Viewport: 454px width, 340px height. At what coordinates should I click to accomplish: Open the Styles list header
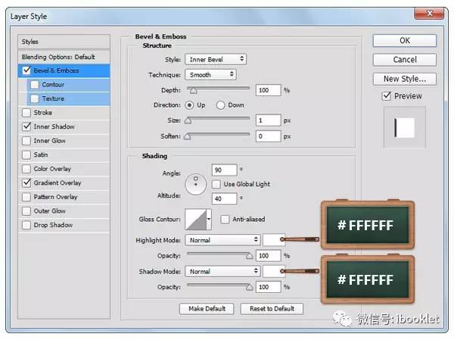[x=64, y=42]
